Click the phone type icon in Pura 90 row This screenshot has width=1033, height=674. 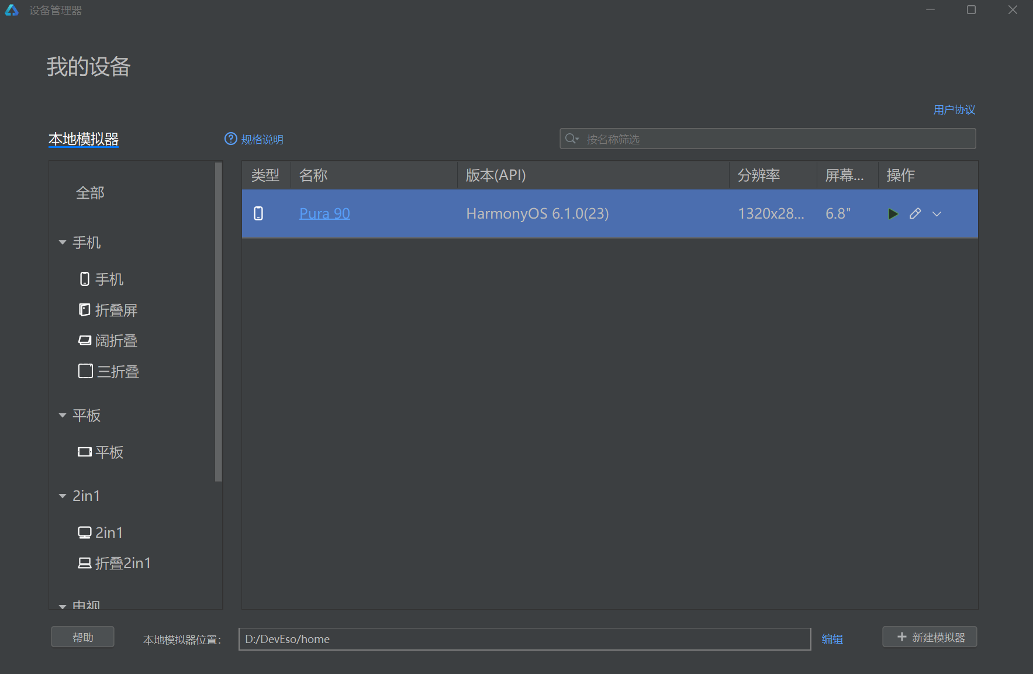258,213
